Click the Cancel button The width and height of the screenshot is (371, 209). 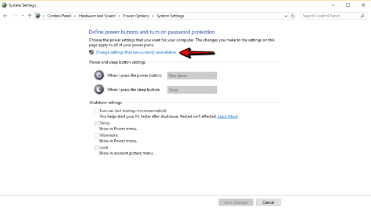click(x=268, y=203)
